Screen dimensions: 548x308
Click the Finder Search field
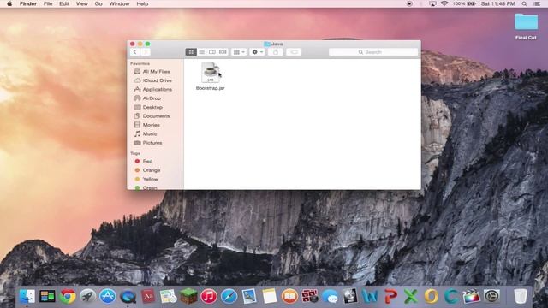[373, 52]
